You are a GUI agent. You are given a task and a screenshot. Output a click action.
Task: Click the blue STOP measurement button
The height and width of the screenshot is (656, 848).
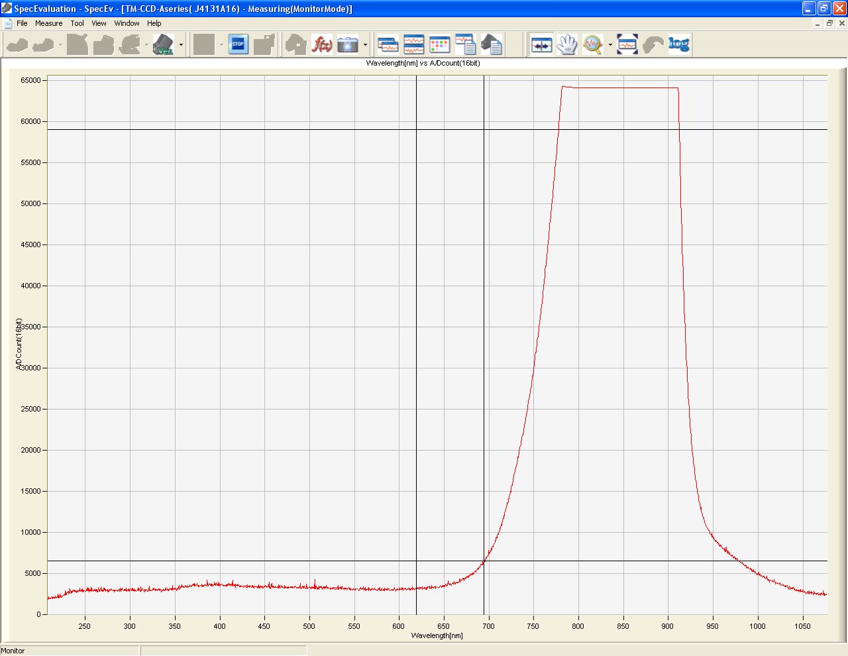tap(238, 44)
